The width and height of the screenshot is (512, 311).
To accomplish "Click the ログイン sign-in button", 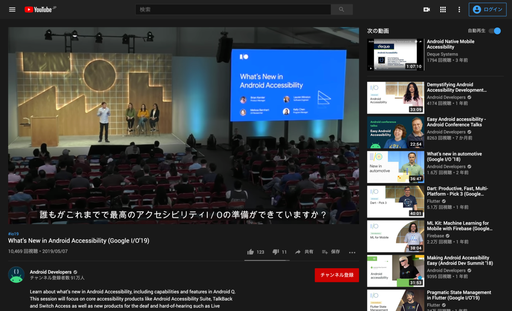I will (x=488, y=9).
